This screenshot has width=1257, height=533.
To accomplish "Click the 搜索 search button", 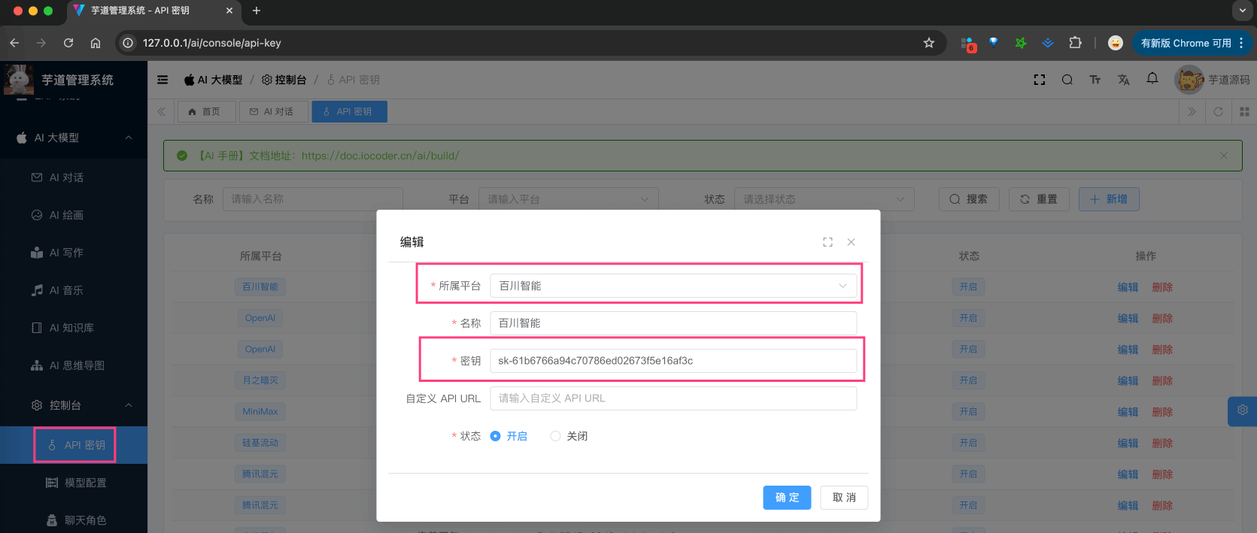I will 969,199.
